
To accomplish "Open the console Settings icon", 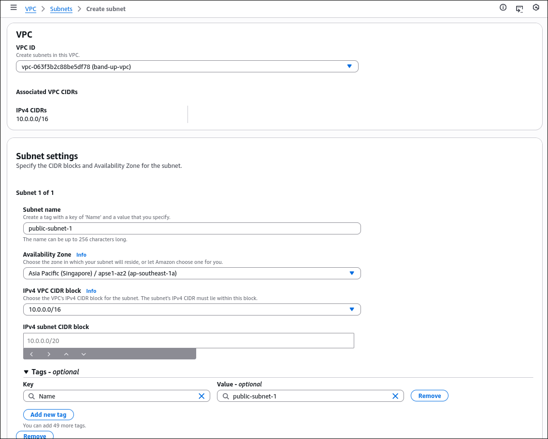I will coord(536,7).
